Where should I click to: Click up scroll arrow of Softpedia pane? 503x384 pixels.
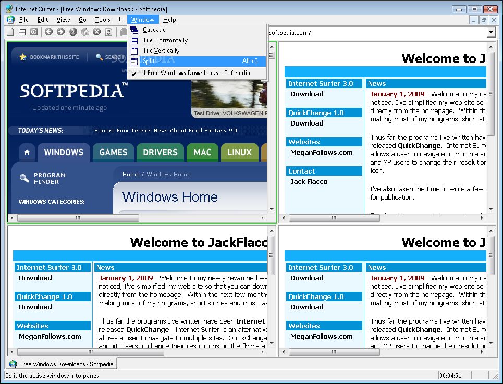[x=272, y=47]
